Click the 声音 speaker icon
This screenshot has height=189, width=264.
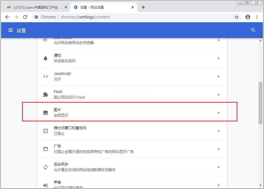coord(46,185)
